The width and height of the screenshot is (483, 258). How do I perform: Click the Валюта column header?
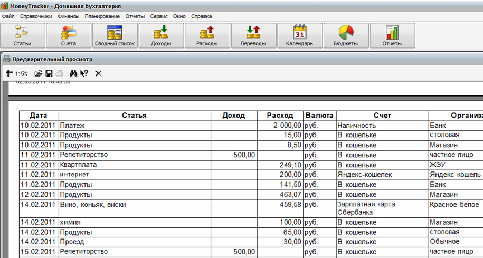319,116
